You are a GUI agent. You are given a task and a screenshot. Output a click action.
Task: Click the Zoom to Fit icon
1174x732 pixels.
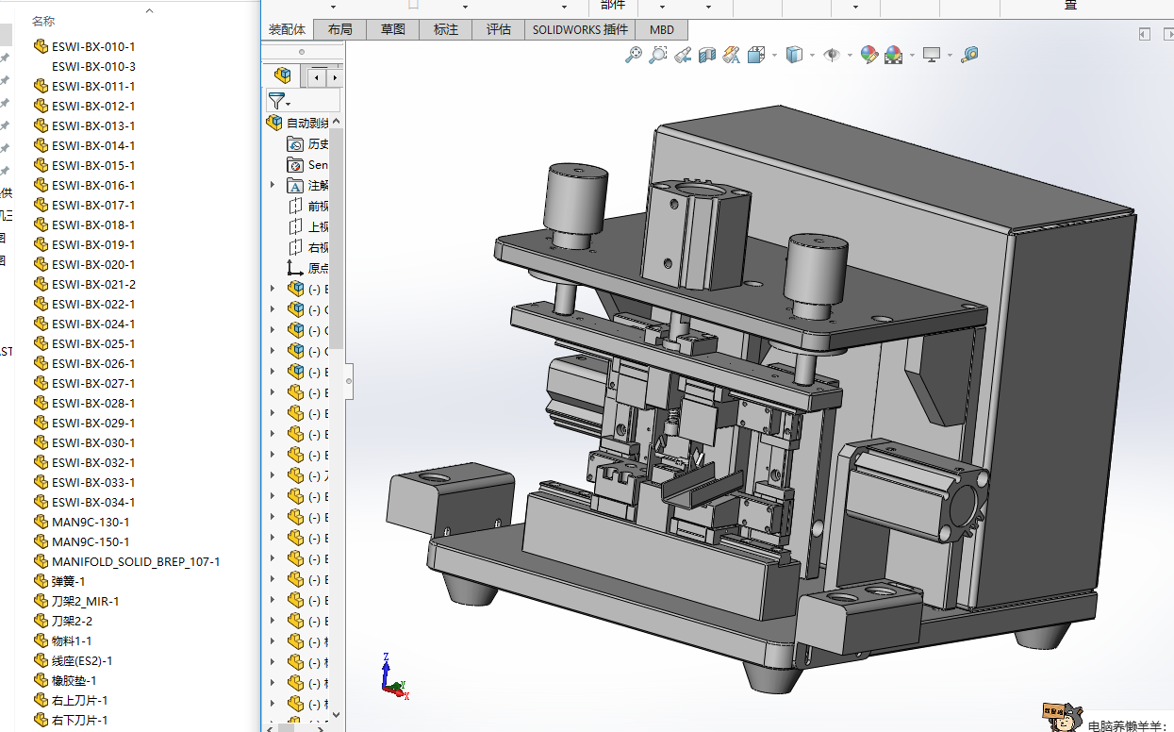pyautogui.click(x=634, y=56)
